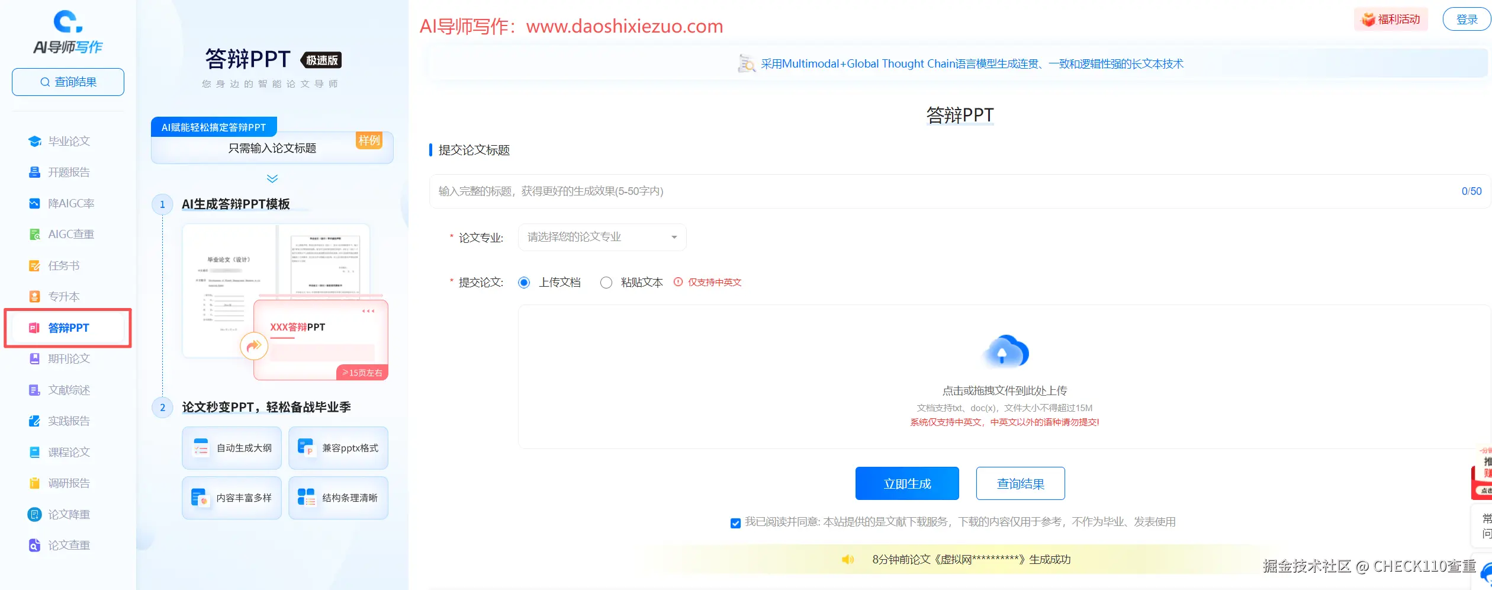Click the Multimodal+Global Thought Chain banner text
This screenshot has height=590, width=1492.
[x=972, y=63]
